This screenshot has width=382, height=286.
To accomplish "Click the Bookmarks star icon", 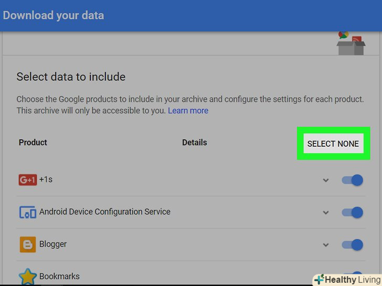I will coord(27,277).
